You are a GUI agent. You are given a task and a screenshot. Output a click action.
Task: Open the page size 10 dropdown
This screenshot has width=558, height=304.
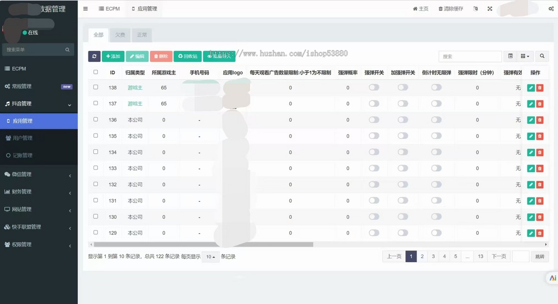[x=211, y=257]
